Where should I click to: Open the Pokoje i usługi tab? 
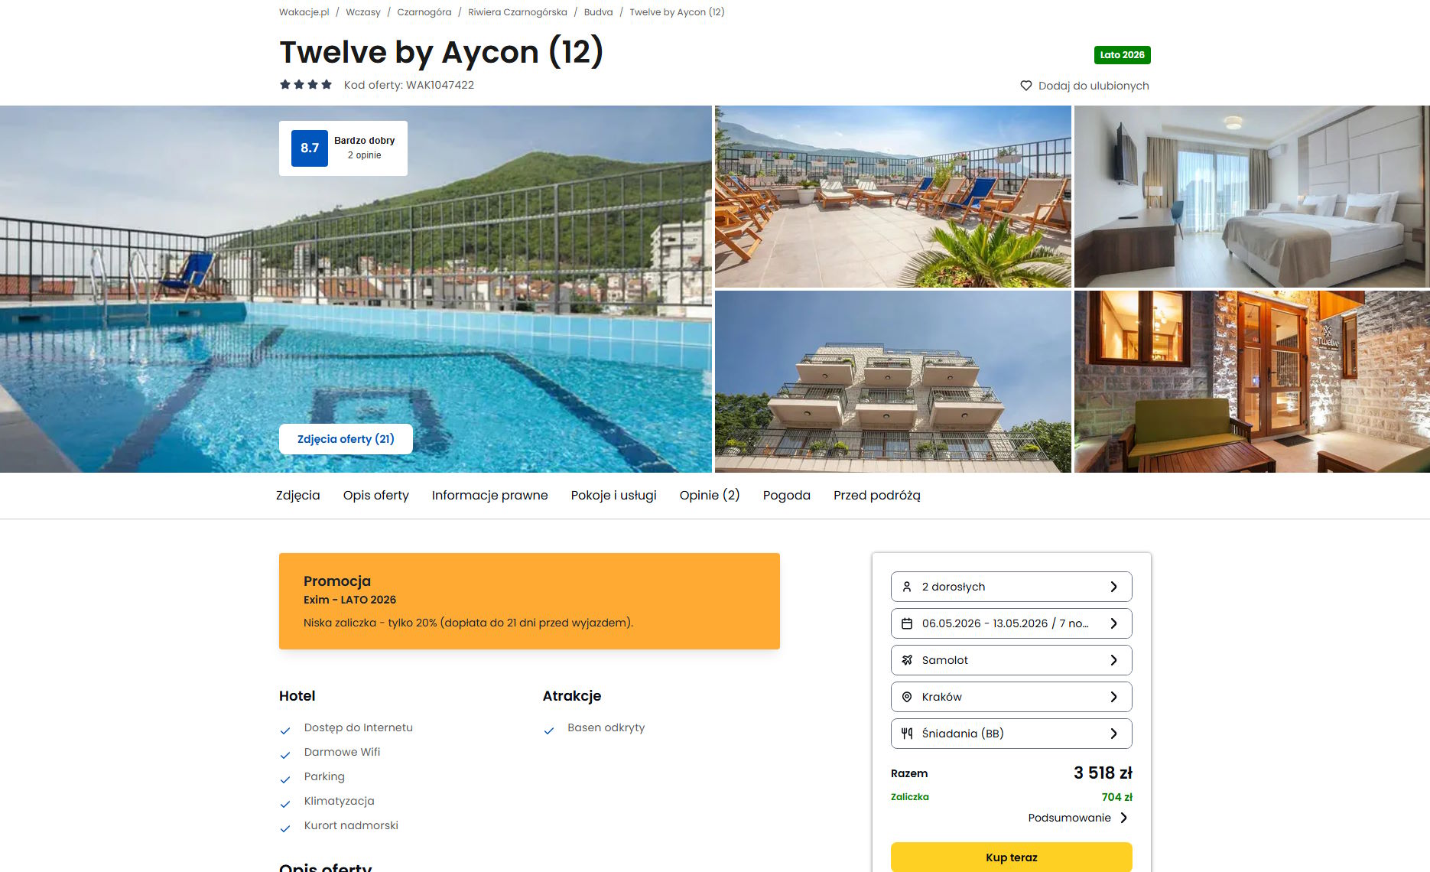[x=614, y=495]
